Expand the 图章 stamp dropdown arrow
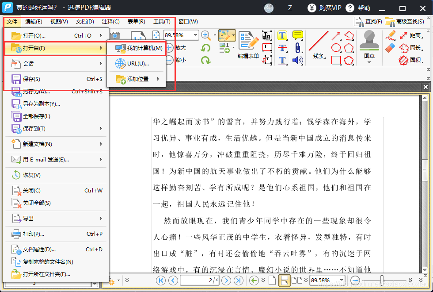This screenshot has height=292, width=433. coord(369,62)
